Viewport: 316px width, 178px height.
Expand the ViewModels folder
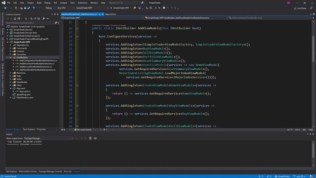pyautogui.click(x=10, y=82)
